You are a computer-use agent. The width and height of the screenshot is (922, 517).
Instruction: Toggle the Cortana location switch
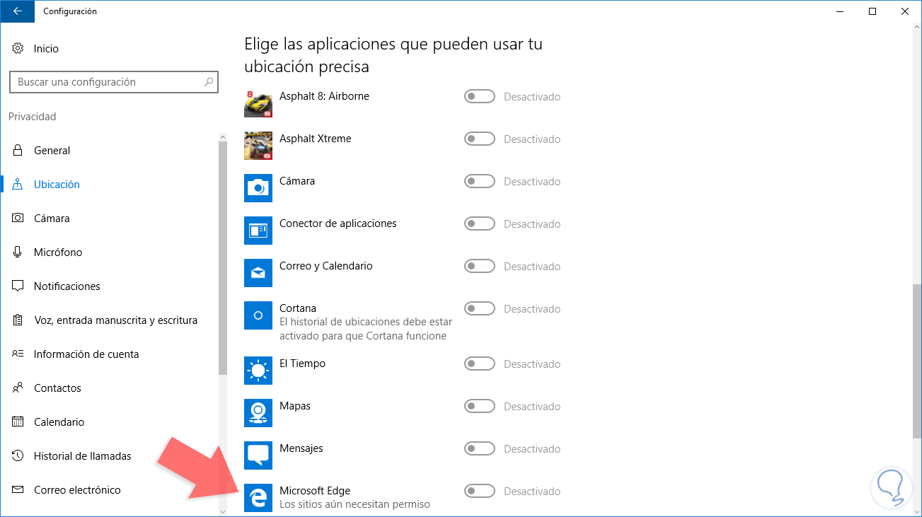(x=479, y=308)
